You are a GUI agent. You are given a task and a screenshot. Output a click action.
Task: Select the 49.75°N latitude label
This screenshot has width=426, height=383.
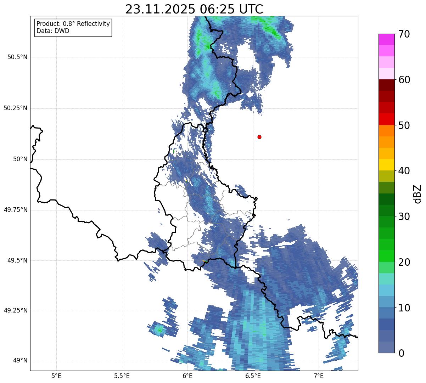16,210
